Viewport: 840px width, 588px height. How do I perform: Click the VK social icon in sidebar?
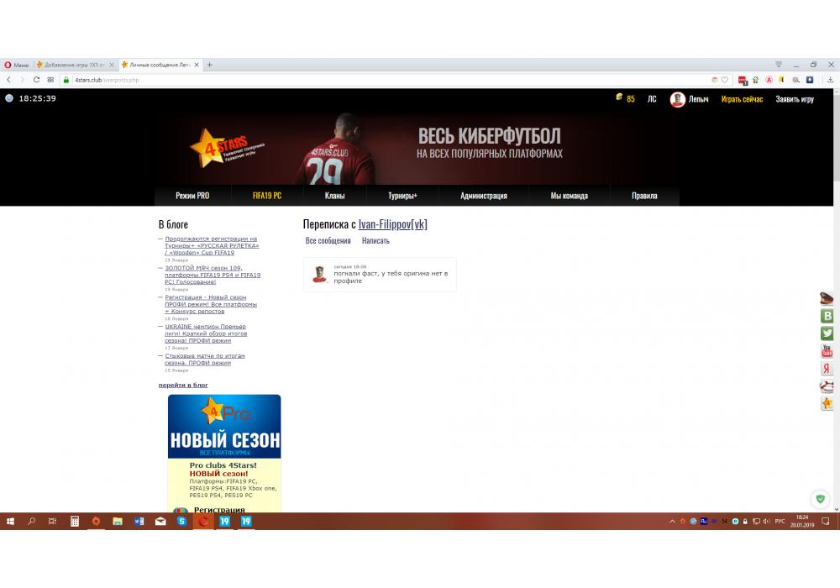827,316
